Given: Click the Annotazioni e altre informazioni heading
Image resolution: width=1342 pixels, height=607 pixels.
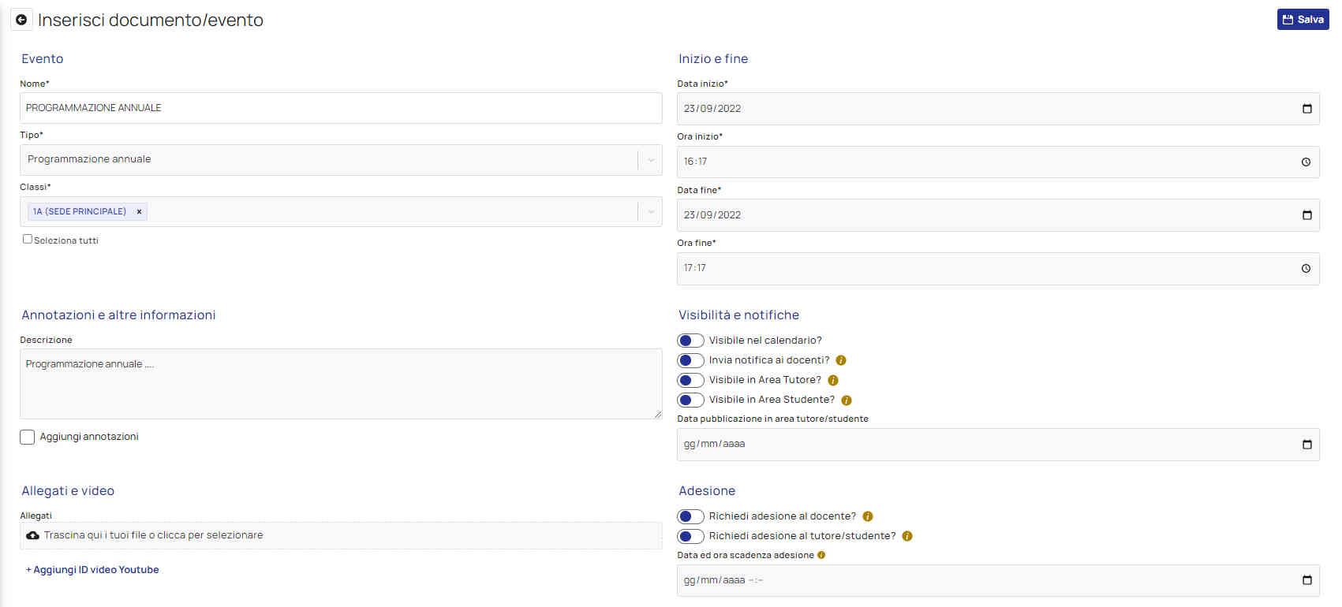Looking at the screenshot, I should click(118, 315).
